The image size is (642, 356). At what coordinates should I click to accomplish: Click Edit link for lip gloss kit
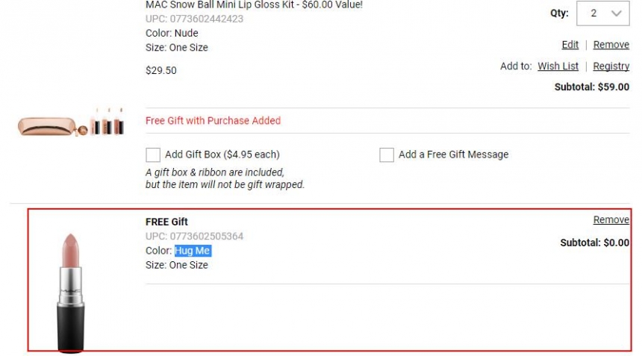tap(570, 45)
